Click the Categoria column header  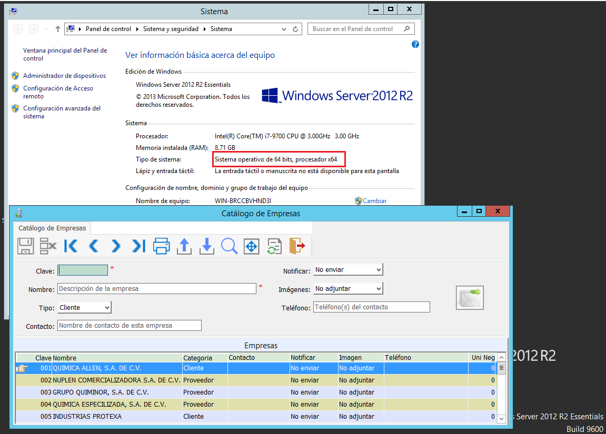coord(205,358)
